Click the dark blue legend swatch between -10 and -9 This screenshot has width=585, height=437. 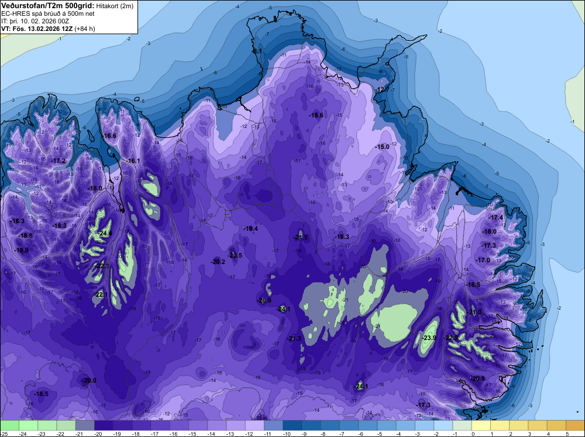pyautogui.click(x=292, y=425)
